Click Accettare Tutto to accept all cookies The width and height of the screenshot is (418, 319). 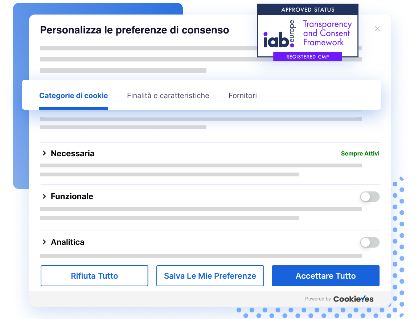pos(325,276)
